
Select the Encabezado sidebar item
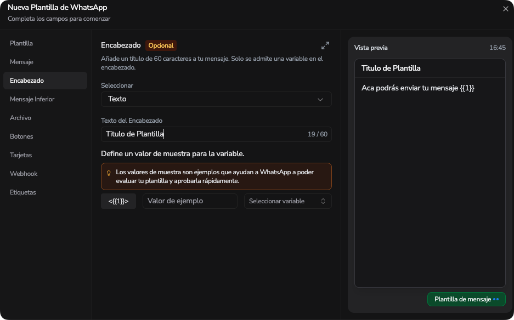(45, 81)
